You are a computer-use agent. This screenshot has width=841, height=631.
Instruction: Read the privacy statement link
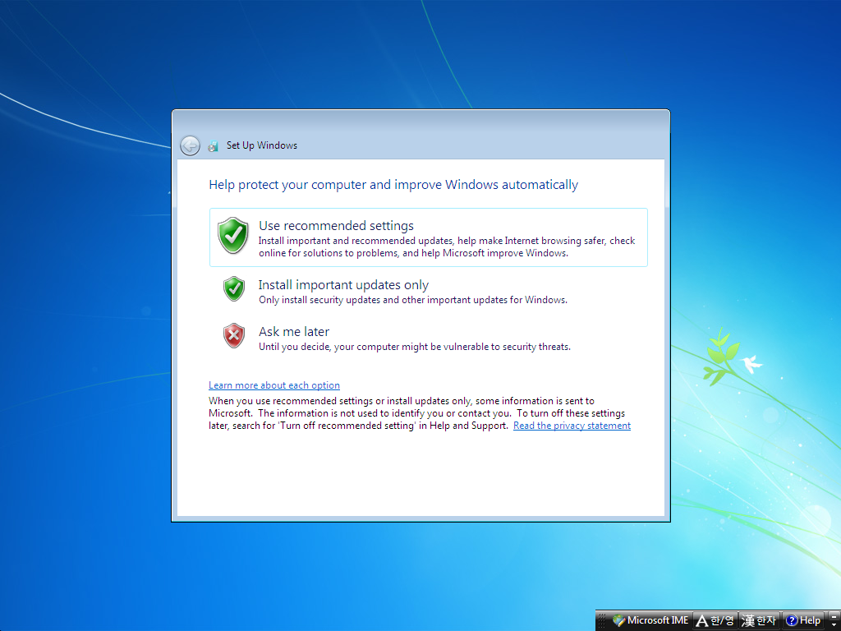pyautogui.click(x=572, y=426)
